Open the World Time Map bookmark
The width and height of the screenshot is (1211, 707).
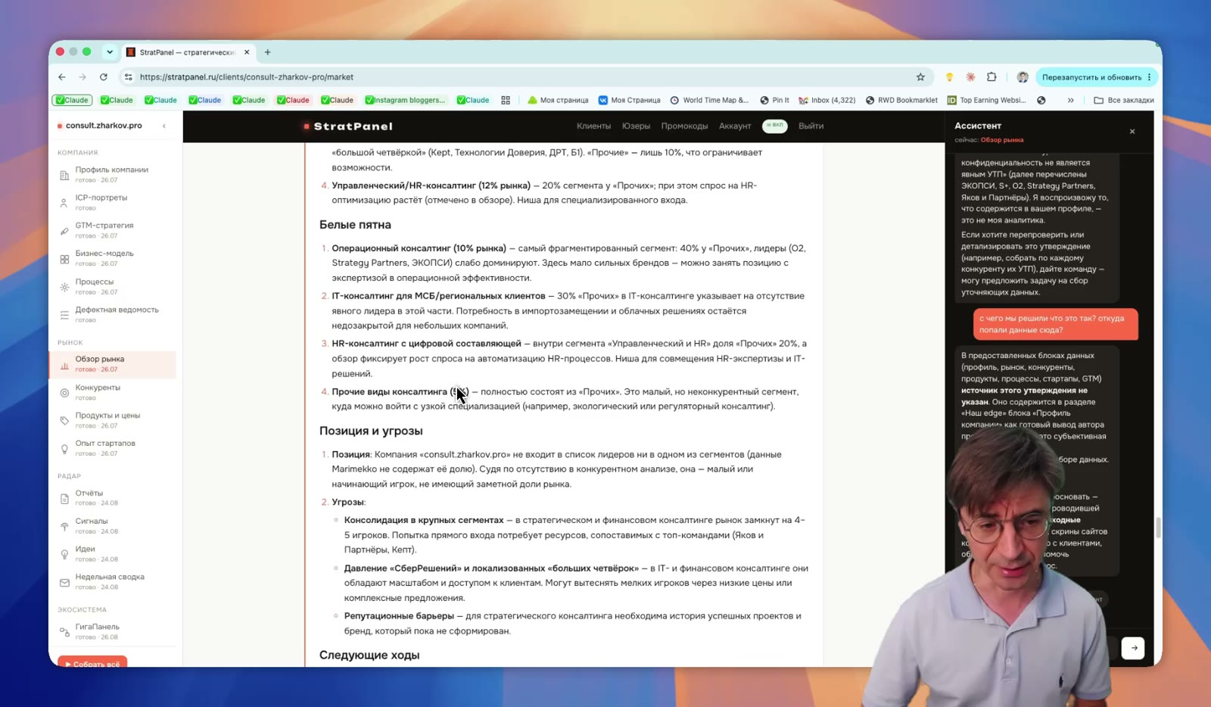709,100
